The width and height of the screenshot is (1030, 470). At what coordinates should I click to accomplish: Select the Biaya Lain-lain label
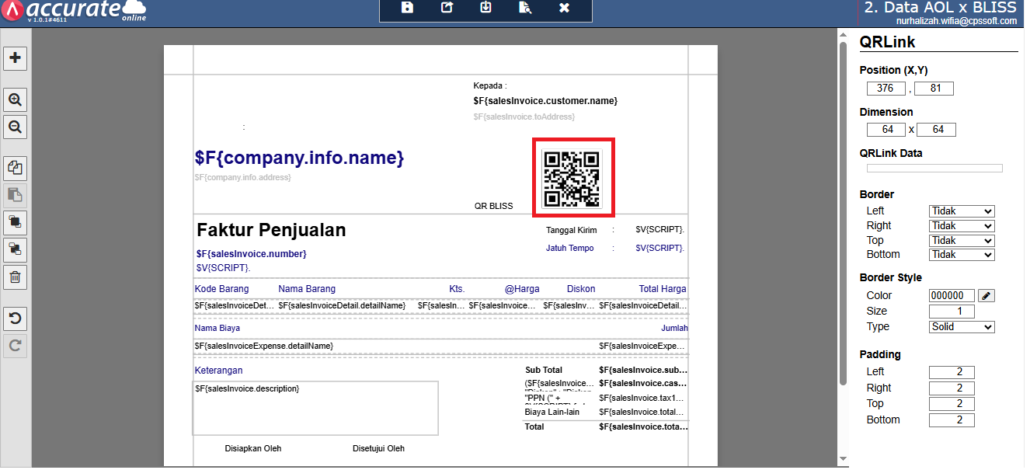(552, 413)
